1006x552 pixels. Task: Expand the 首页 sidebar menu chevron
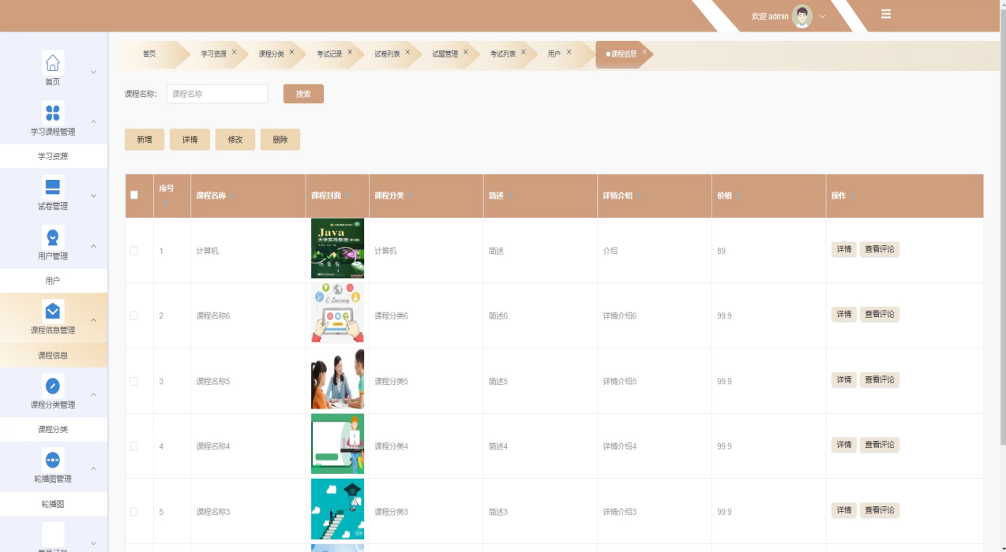coord(93,73)
